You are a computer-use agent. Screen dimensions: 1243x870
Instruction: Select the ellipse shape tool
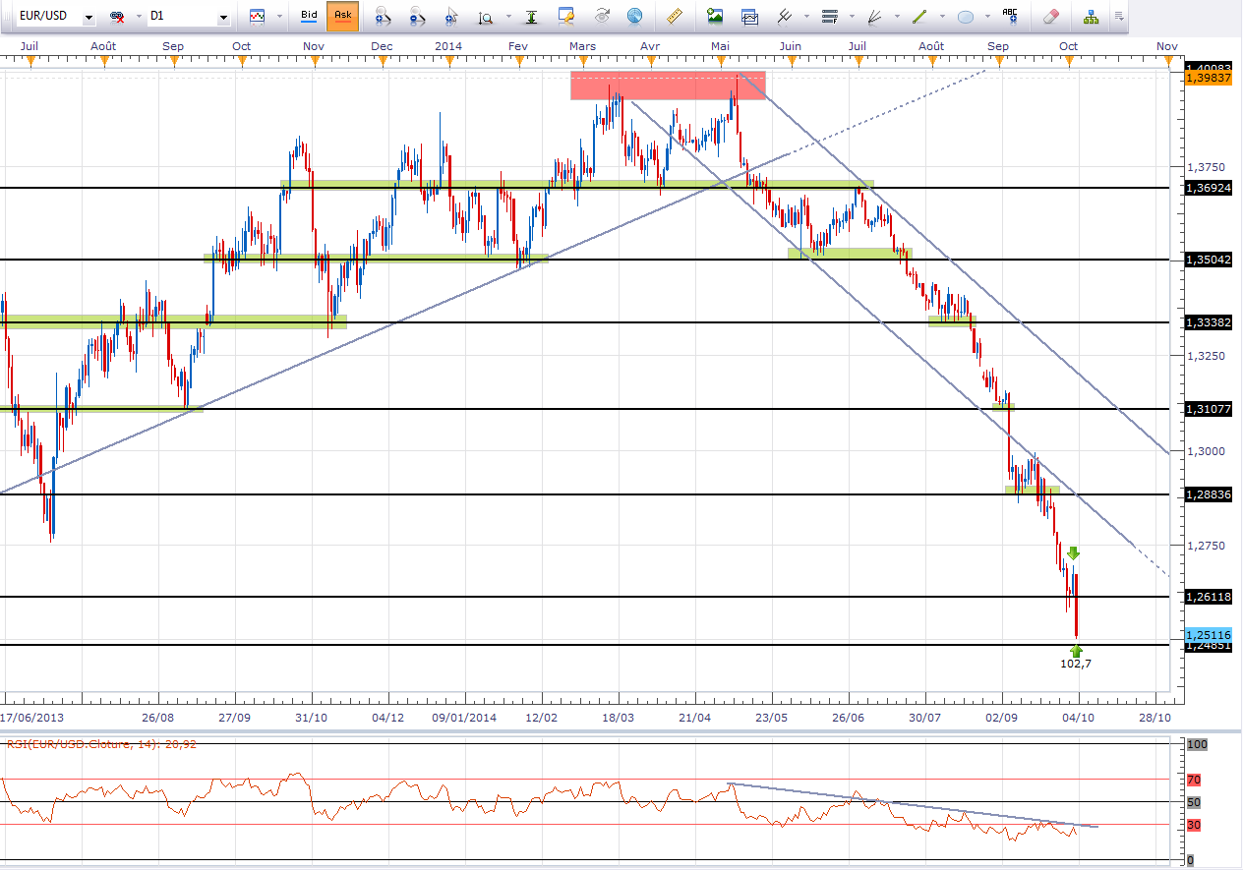coord(966,17)
